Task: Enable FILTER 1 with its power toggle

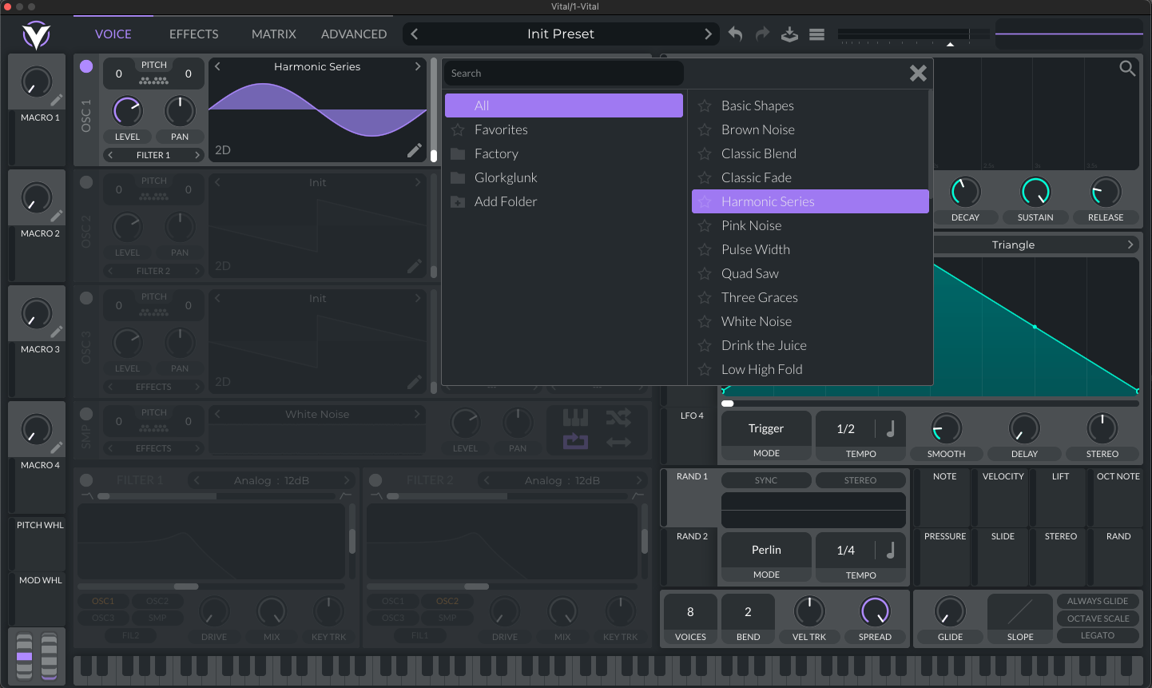Action: pos(86,480)
